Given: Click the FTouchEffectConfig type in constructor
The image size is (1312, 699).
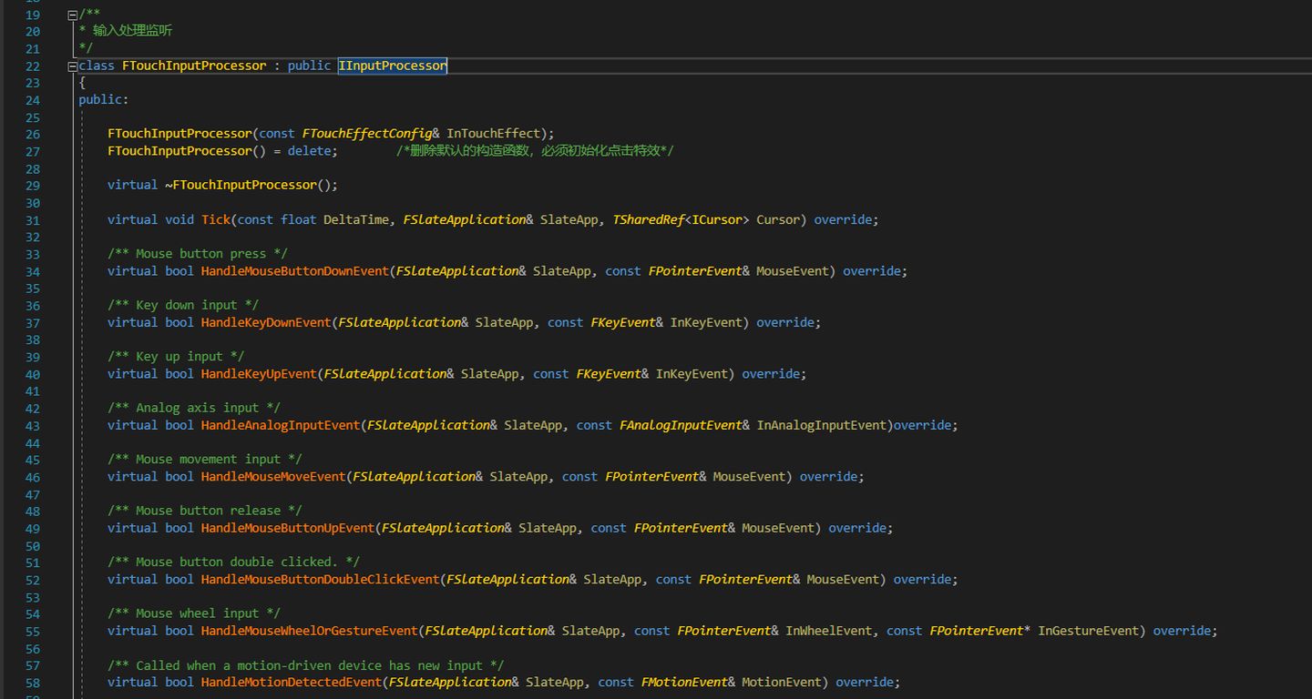Looking at the screenshot, I should click(367, 133).
